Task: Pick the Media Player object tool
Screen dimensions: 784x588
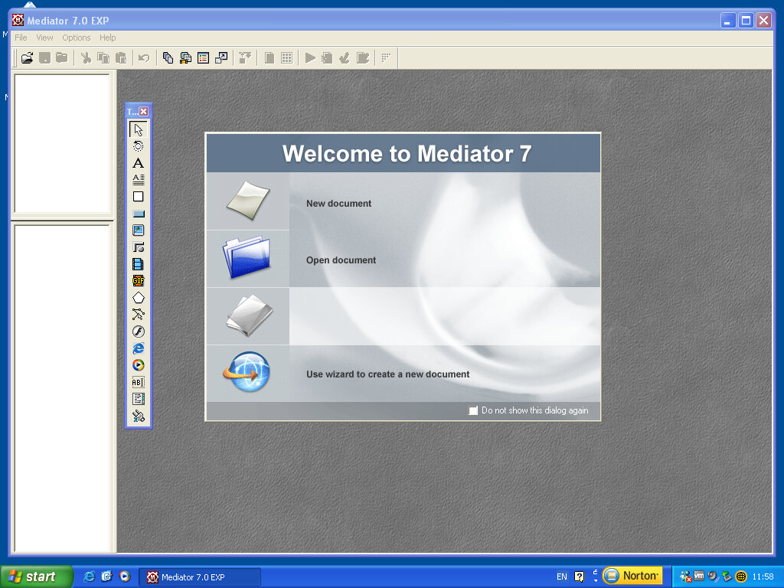Action: 138,365
